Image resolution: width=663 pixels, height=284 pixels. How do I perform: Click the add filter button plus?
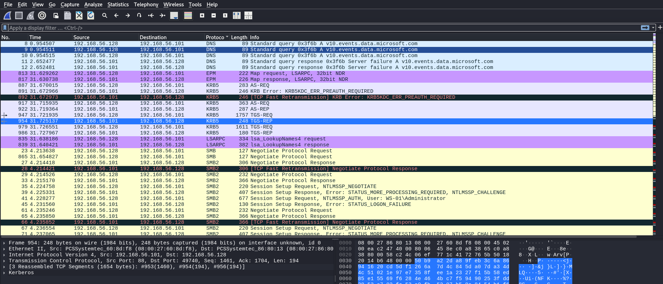coord(660,27)
